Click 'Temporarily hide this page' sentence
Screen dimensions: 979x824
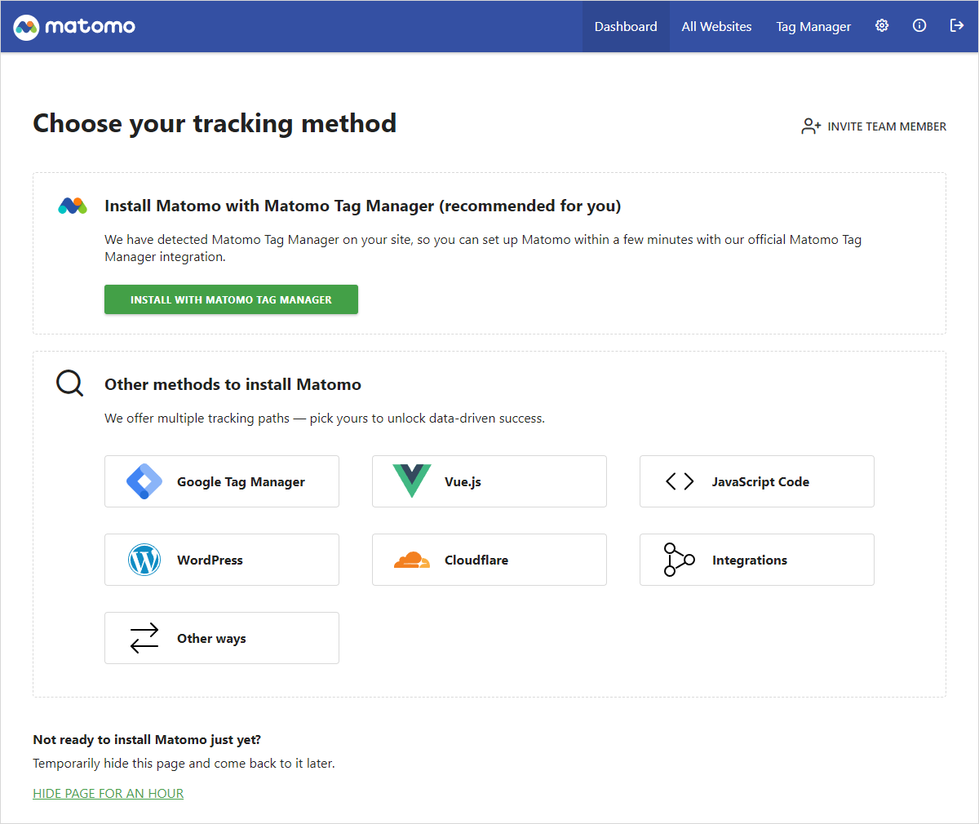point(184,764)
